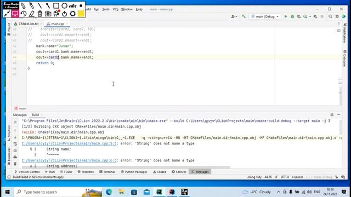This screenshot has height=197, width=351.
Task: Open the TODO tool window
Action: pyautogui.click(x=66, y=172)
